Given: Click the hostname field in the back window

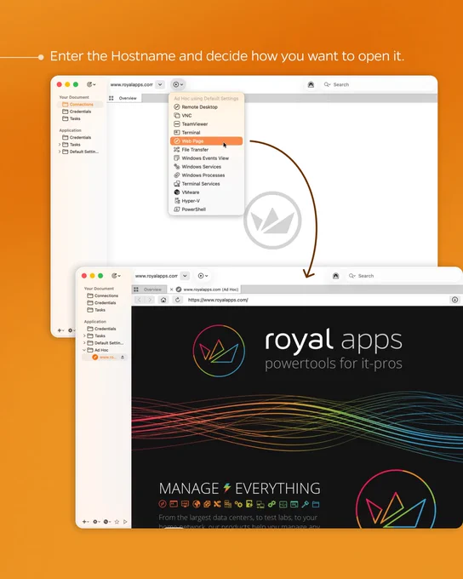Looking at the screenshot, I should (132, 84).
